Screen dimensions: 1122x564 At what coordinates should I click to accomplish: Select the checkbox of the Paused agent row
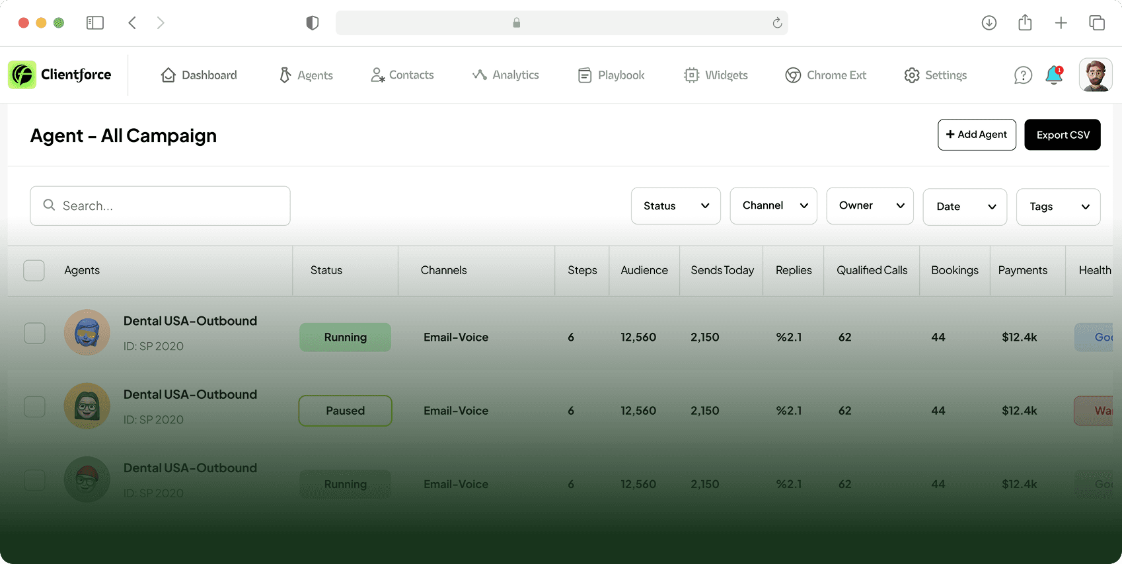pyautogui.click(x=34, y=407)
